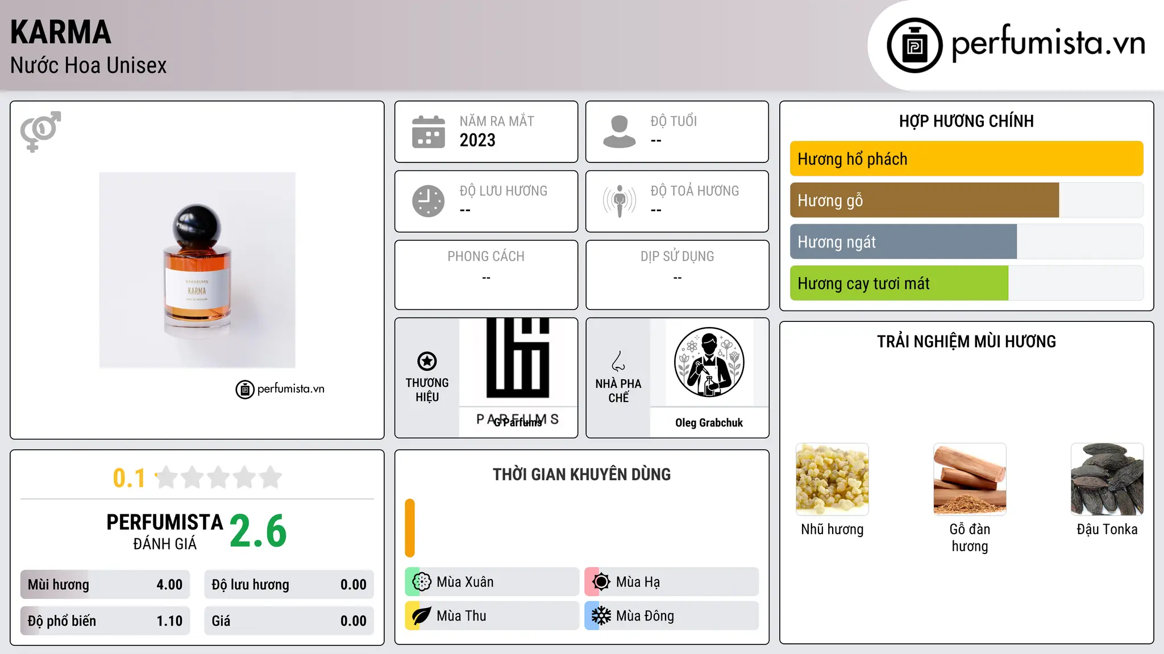Screen dimensions: 1164x654
Task: Click the Giá score row label
Action: 221,621
